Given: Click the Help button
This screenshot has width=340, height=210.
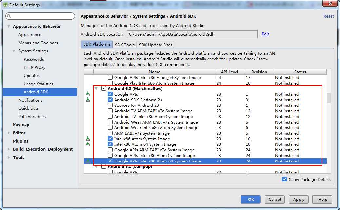Looking at the screenshot, I should point(322,200).
